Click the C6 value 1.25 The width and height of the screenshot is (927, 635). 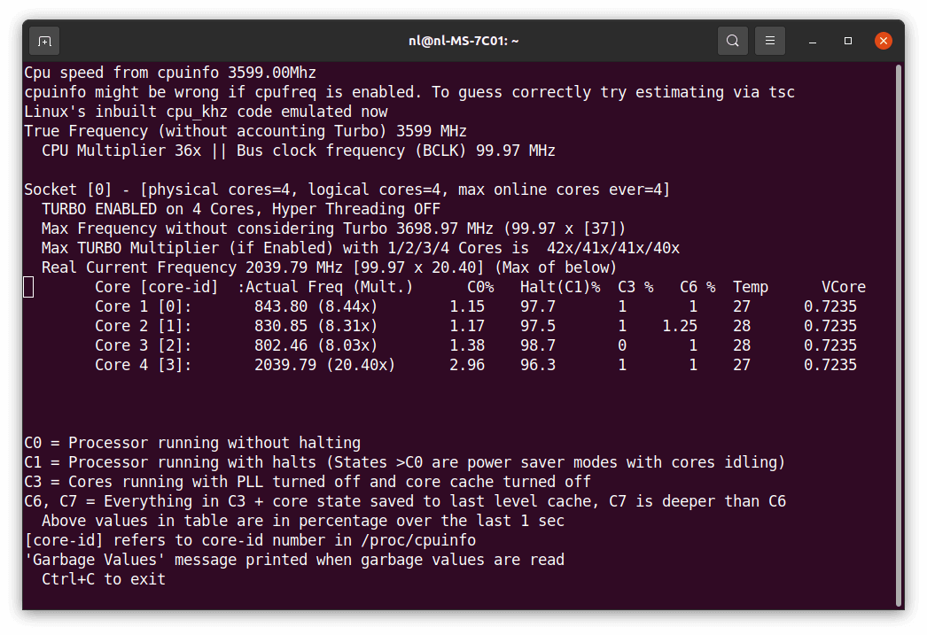point(680,326)
